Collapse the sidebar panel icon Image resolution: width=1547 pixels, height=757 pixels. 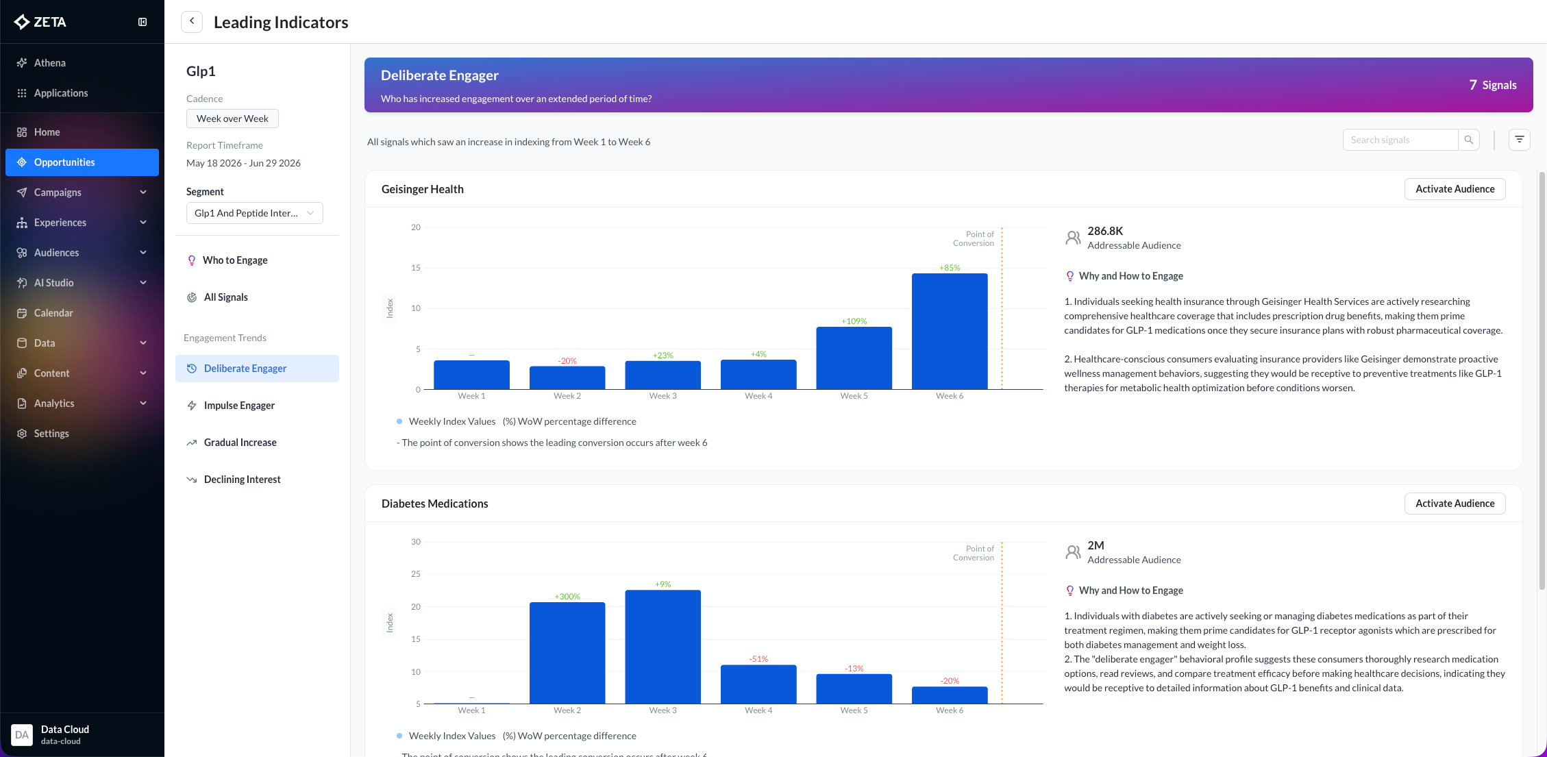(143, 22)
